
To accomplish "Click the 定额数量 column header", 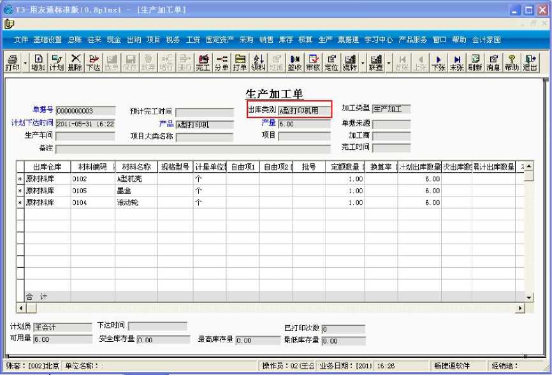I will tap(345, 167).
